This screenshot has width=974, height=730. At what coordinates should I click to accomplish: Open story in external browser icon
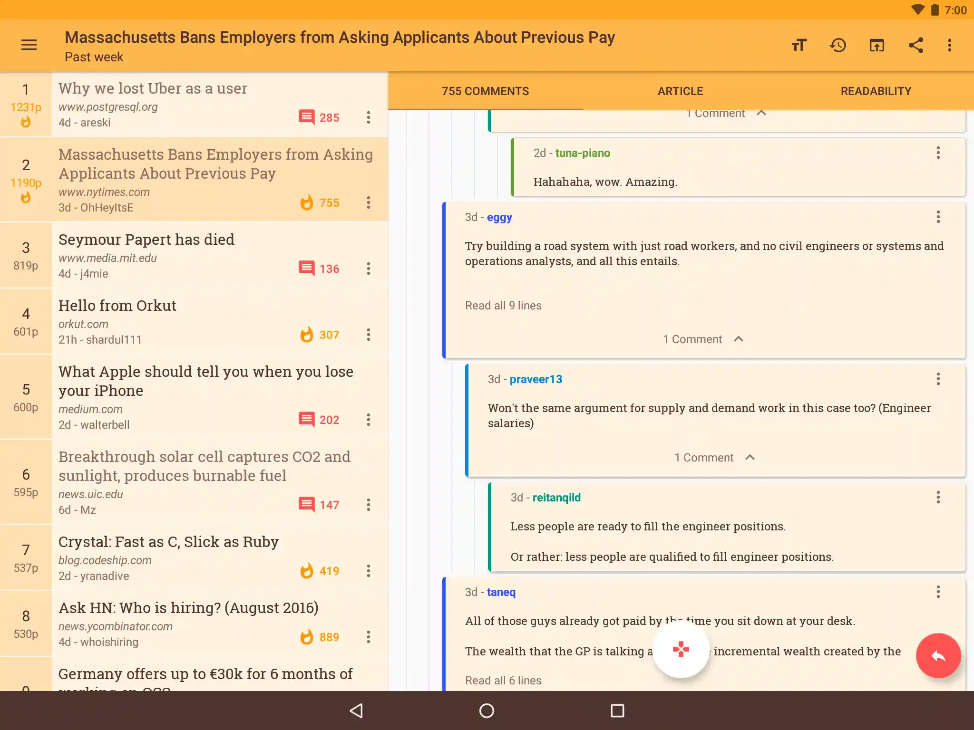[x=877, y=45]
